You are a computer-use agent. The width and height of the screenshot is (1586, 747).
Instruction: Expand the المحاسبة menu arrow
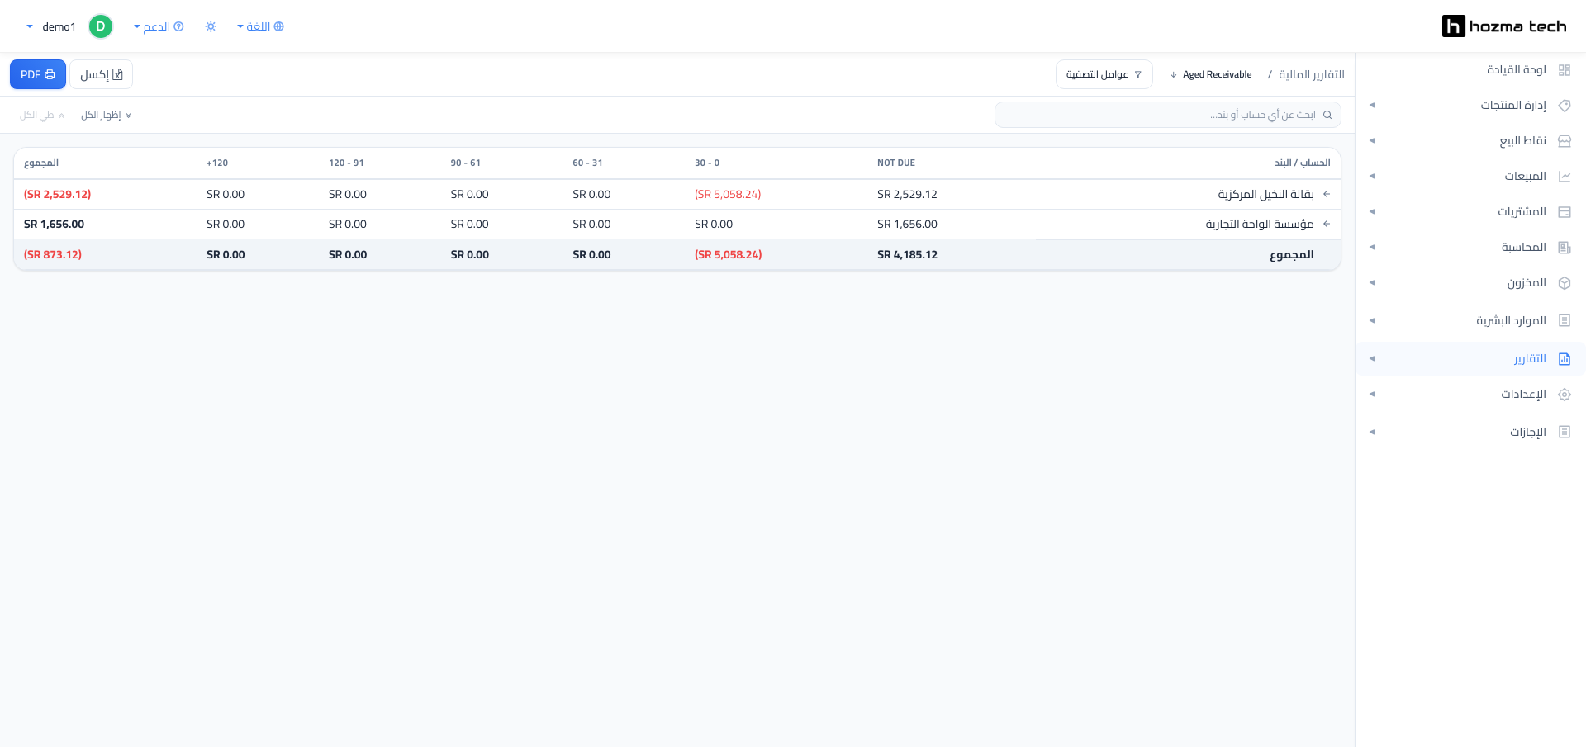(x=1372, y=247)
